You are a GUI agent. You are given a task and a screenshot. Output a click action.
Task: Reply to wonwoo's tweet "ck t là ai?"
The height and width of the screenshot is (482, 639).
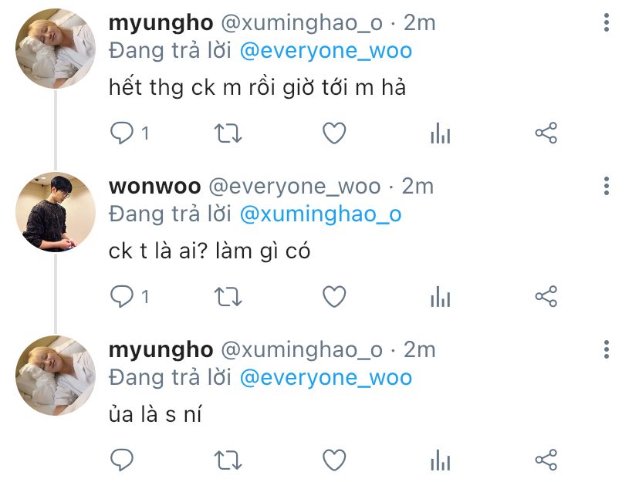pos(122,296)
